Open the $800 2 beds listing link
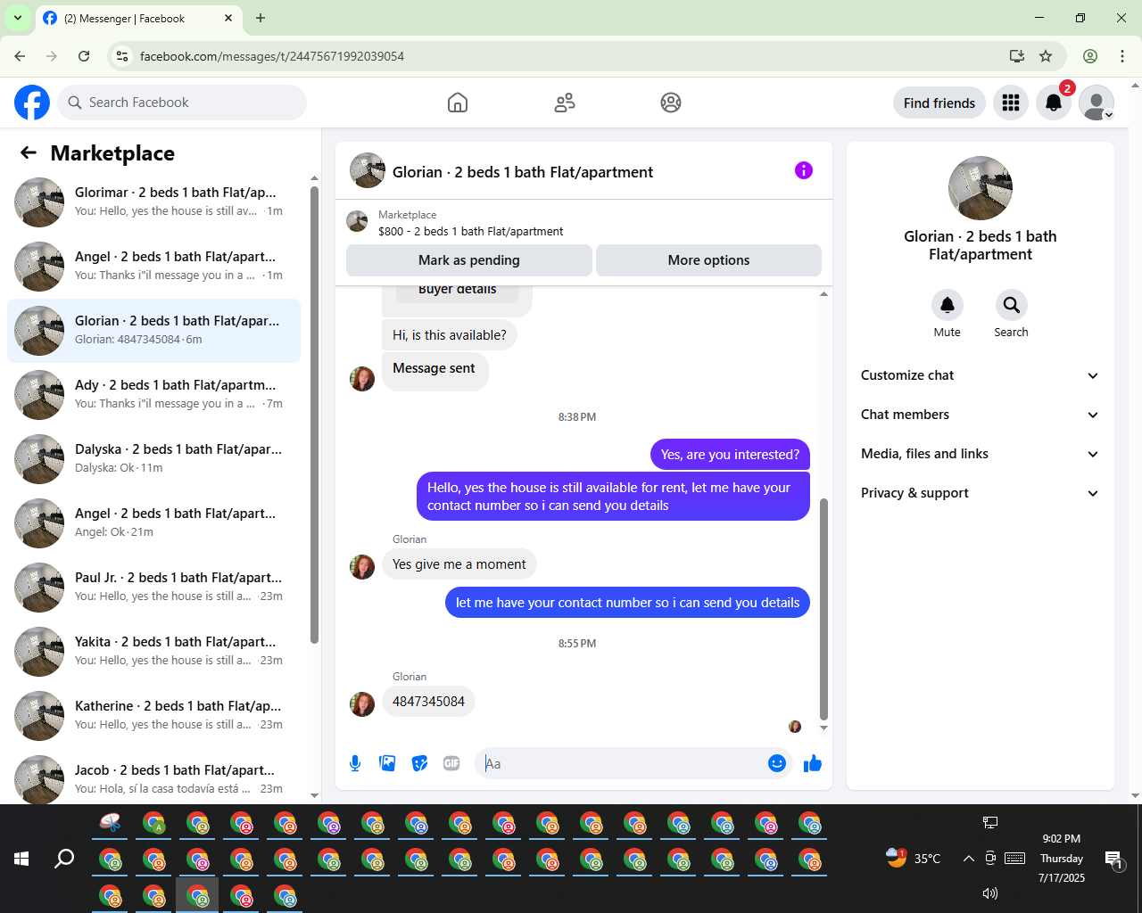Image resolution: width=1142 pixels, height=913 pixels. pyautogui.click(x=470, y=231)
